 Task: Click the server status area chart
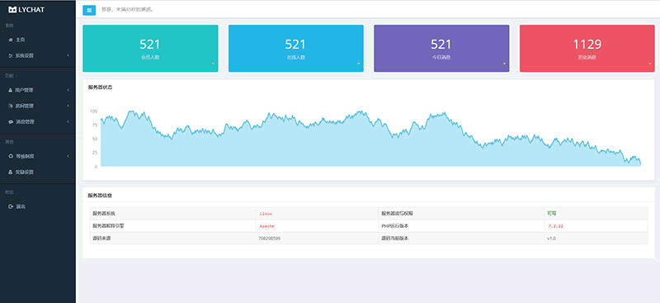(x=370, y=139)
